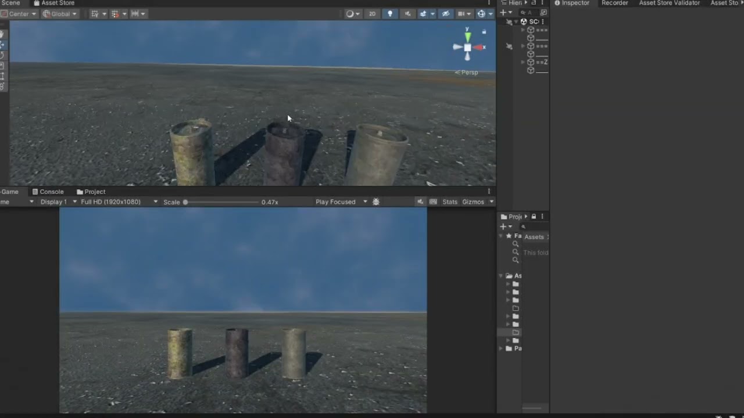744x418 pixels.
Task: Toggle the gizmo rotation lock
Action: (x=484, y=33)
